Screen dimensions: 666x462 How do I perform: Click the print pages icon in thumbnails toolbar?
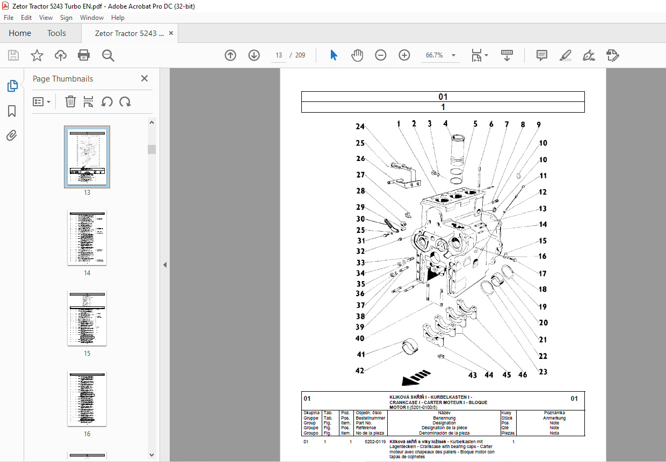click(x=89, y=101)
